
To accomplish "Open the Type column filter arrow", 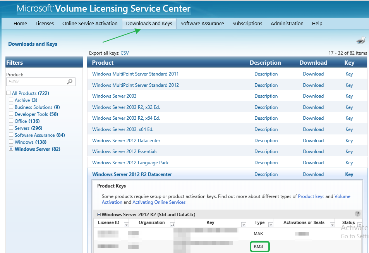I will (271, 225).
